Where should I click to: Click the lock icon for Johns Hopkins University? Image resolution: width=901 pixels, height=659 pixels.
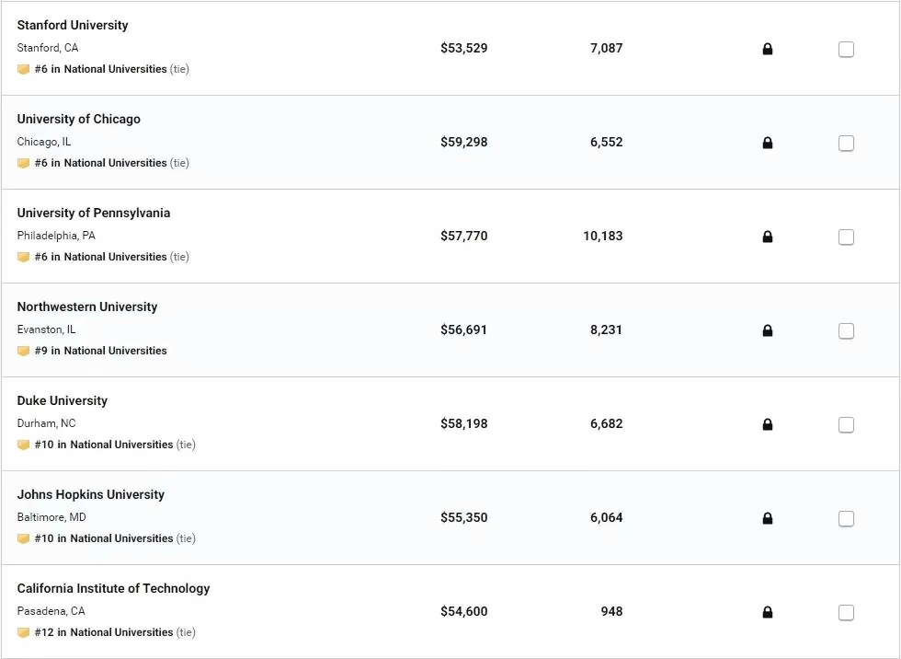(x=768, y=518)
